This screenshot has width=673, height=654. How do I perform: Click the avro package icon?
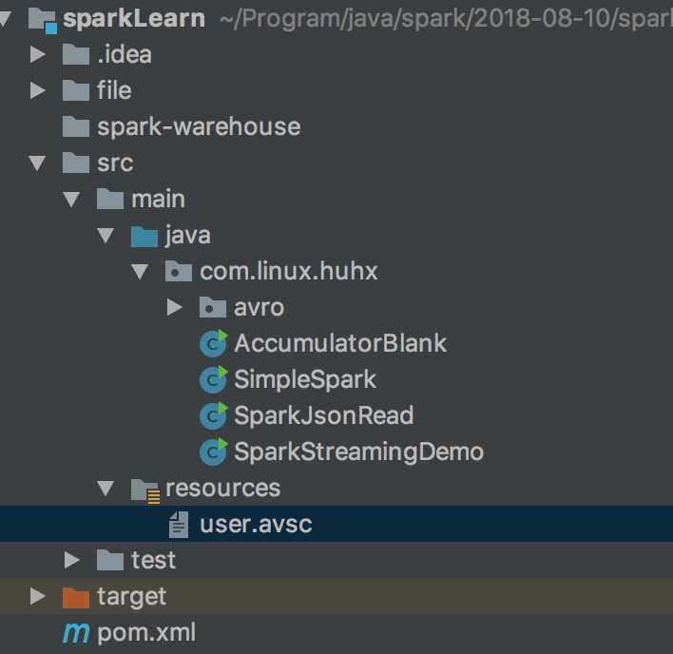pyautogui.click(x=212, y=307)
